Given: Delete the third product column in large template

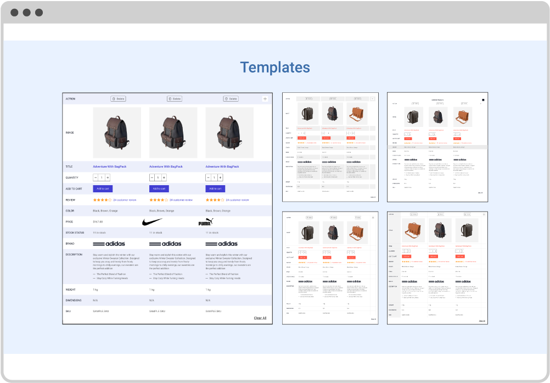Looking at the screenshot, I should [x=231, y=99].
